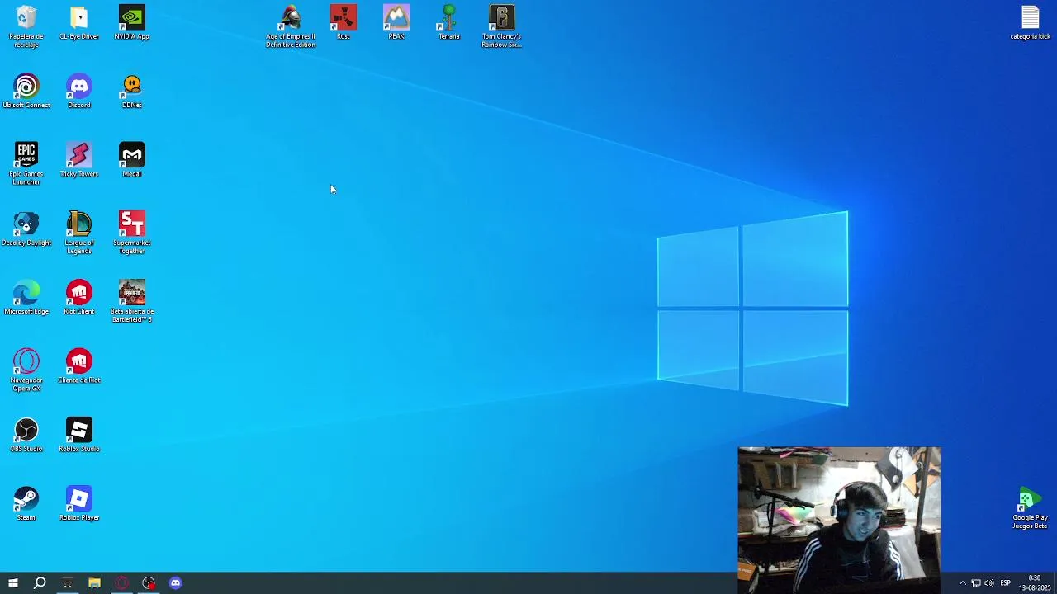Select the Google Play Juegos Beta shortcut
The height and width of the screenshot is (594, 1057).
(x=1030, y=508)
